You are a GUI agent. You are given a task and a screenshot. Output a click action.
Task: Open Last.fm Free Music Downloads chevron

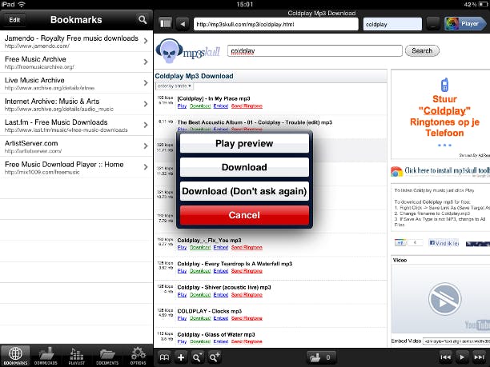pos(146,125)
